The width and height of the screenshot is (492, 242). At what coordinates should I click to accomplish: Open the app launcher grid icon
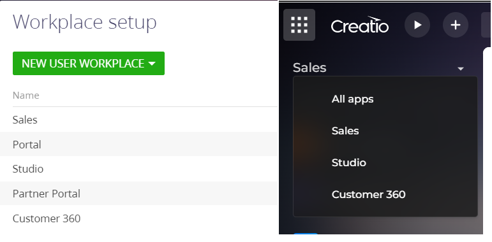[x=299, y=25]
